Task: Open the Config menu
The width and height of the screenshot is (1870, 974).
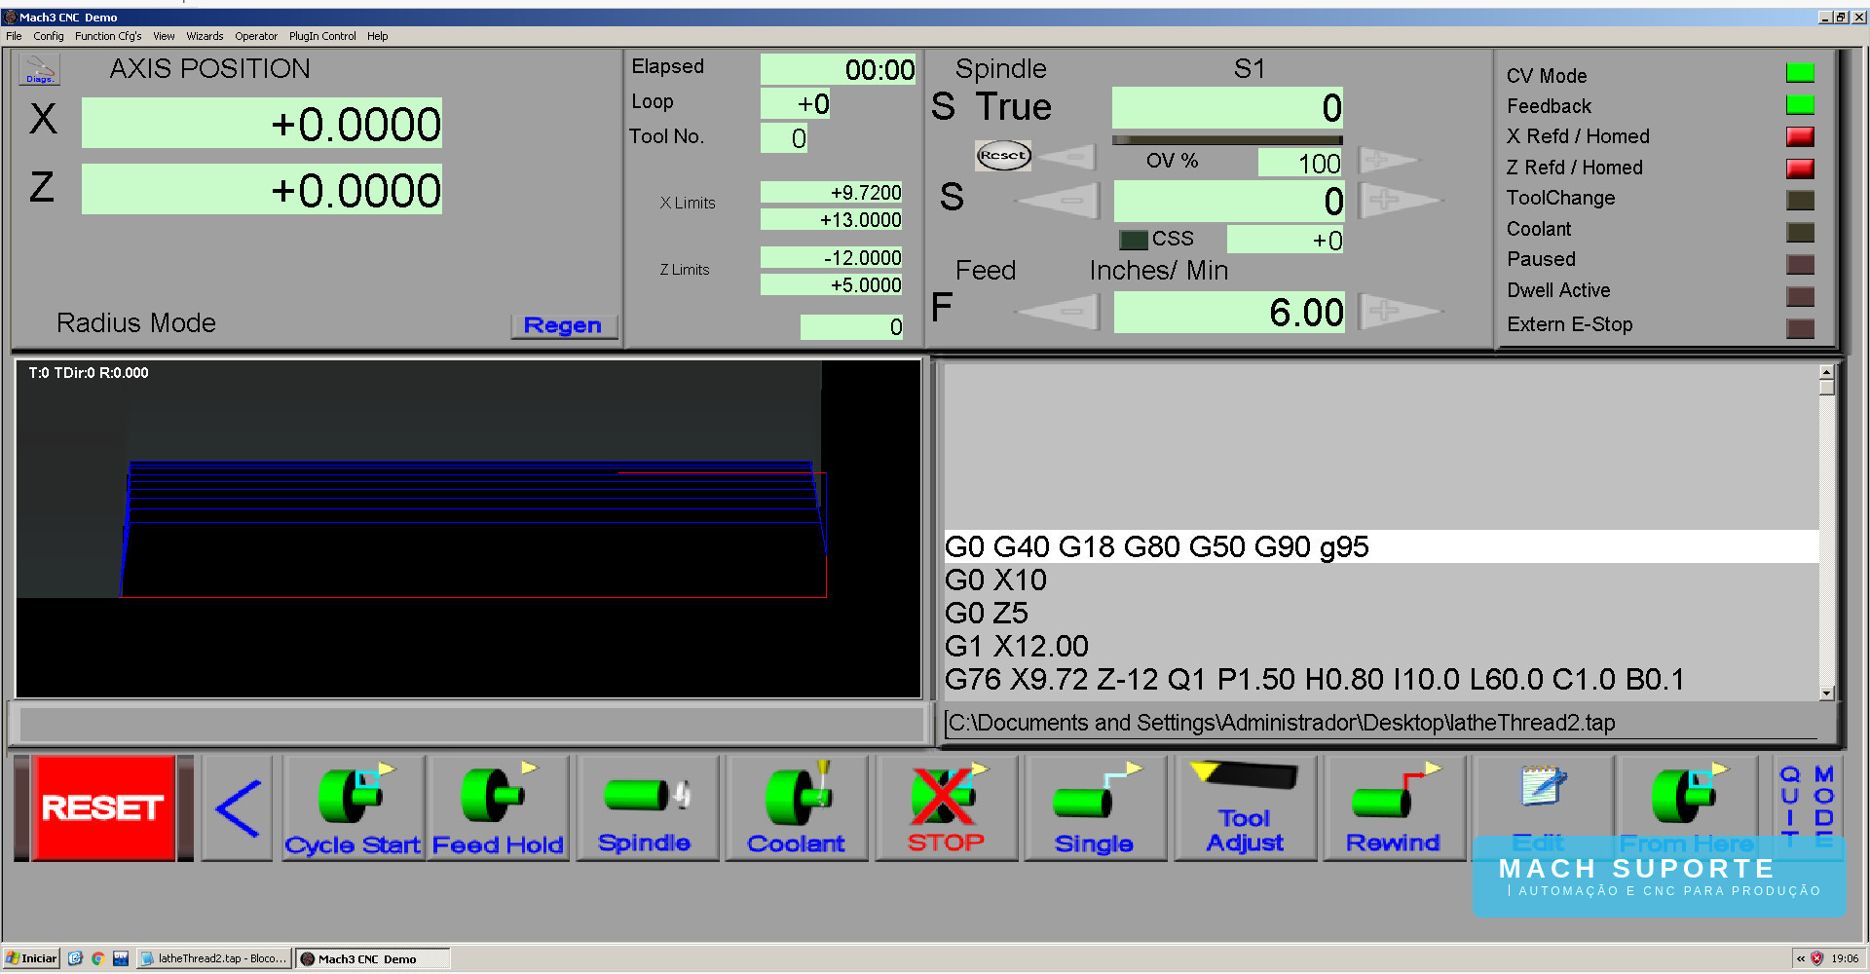Action: coord(49,36)
